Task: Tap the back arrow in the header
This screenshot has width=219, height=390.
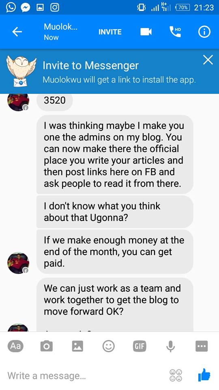Action: click(17, 32)
